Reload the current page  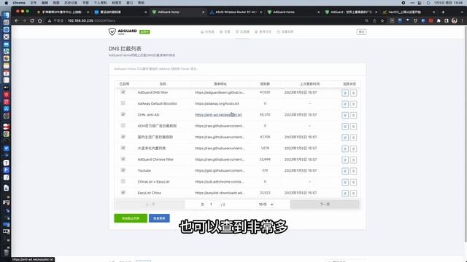pyautogui.click(x=32, y=21)
